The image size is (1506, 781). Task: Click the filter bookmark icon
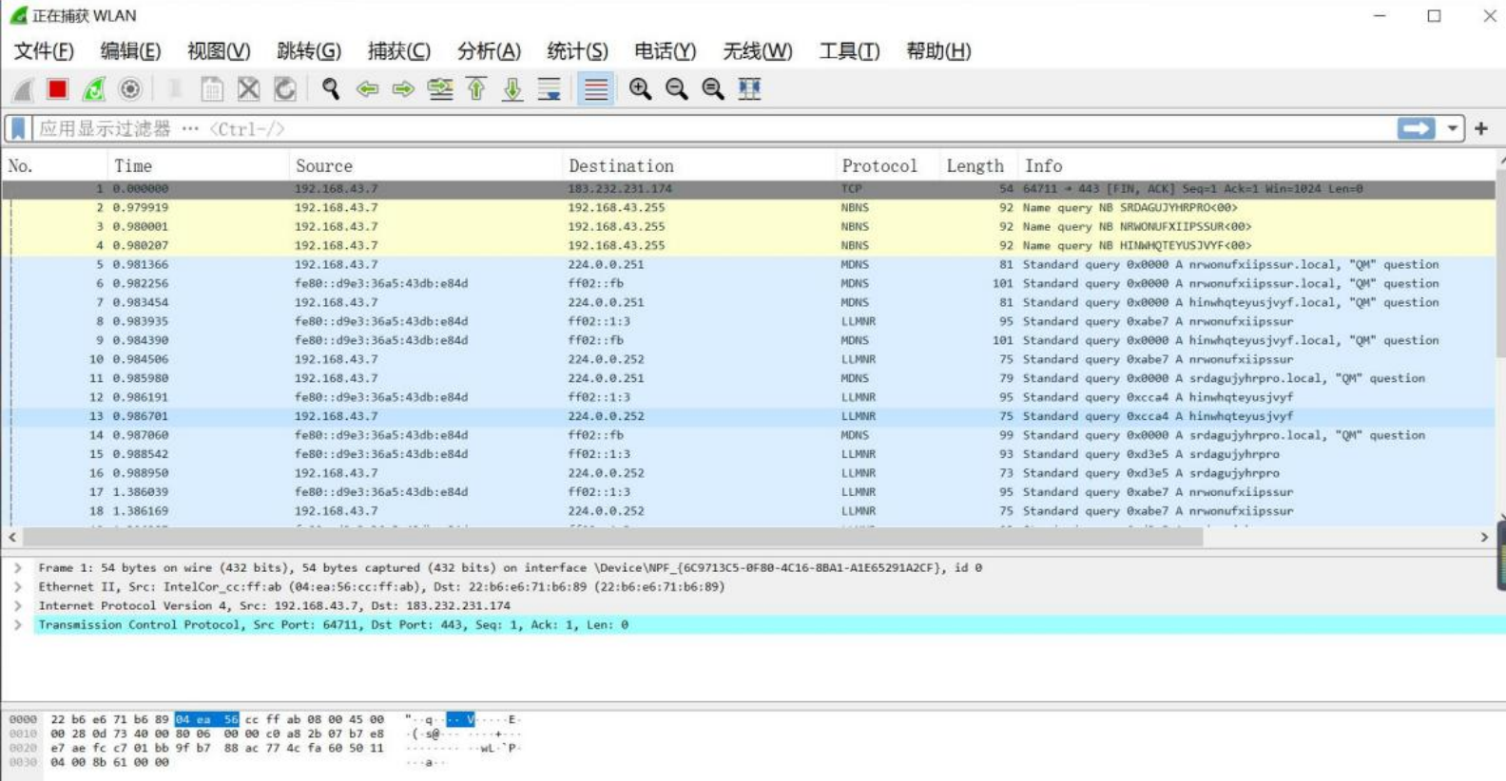[x=18, y=128]
